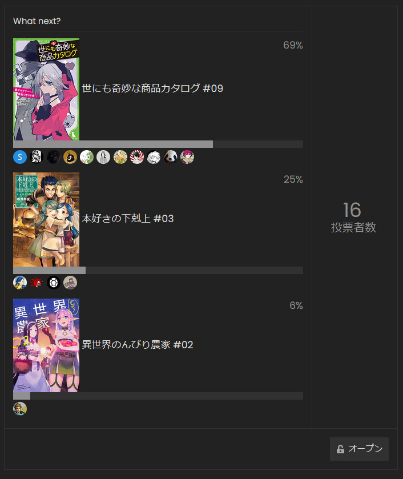Click the blue-haired girl avatar under 本好きの下剋上
The height and width of the screenshot is (479, 403).
tap(20, 283)
